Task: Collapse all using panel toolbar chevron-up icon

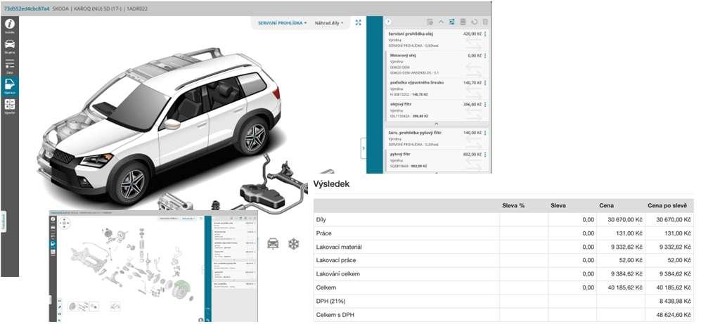Action: click(440, 22)
